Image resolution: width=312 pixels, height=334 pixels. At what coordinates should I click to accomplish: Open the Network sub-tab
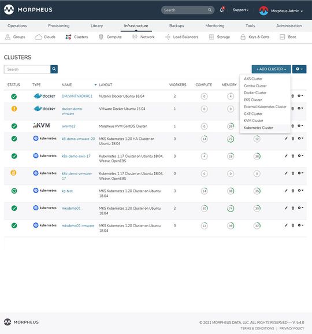[143, 37]
